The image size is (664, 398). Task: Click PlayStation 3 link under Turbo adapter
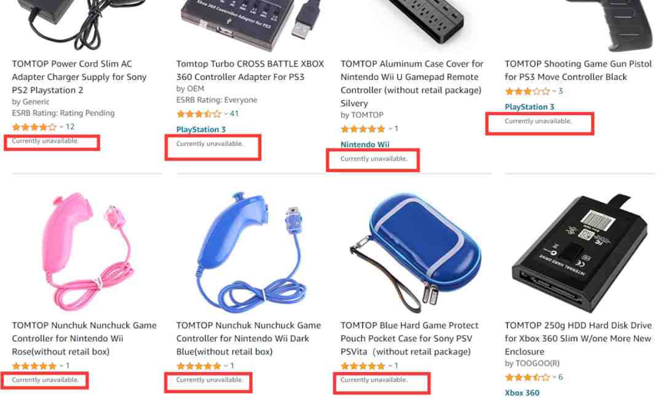[200, 130]
